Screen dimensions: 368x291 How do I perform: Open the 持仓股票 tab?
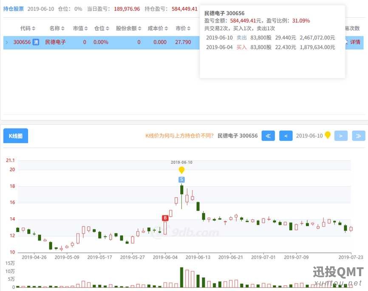[13, 9]
